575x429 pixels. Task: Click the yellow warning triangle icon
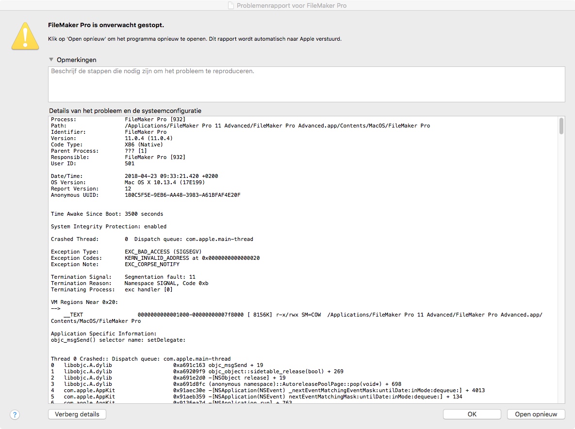pos(25,36)
